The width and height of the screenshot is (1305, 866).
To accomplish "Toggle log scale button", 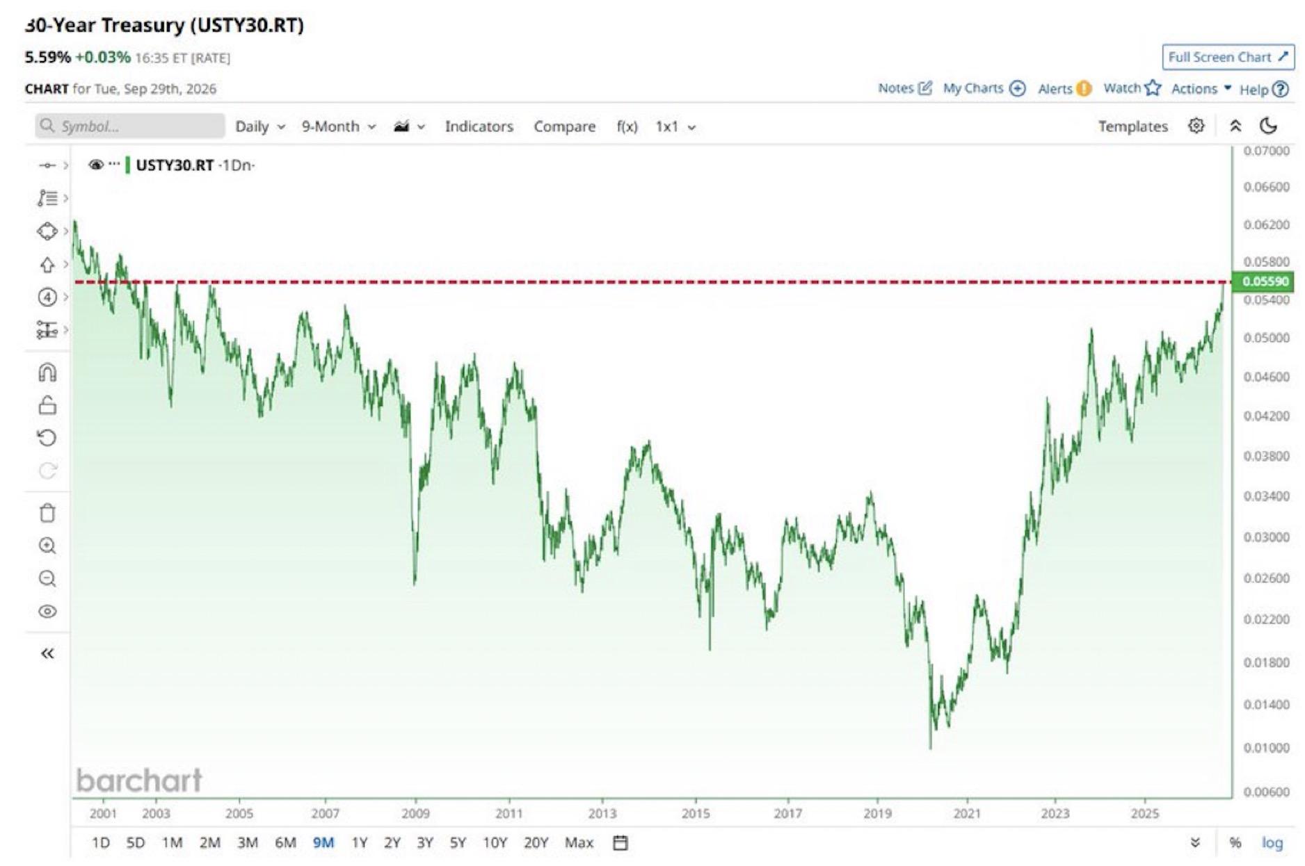I will [1272, 842].
